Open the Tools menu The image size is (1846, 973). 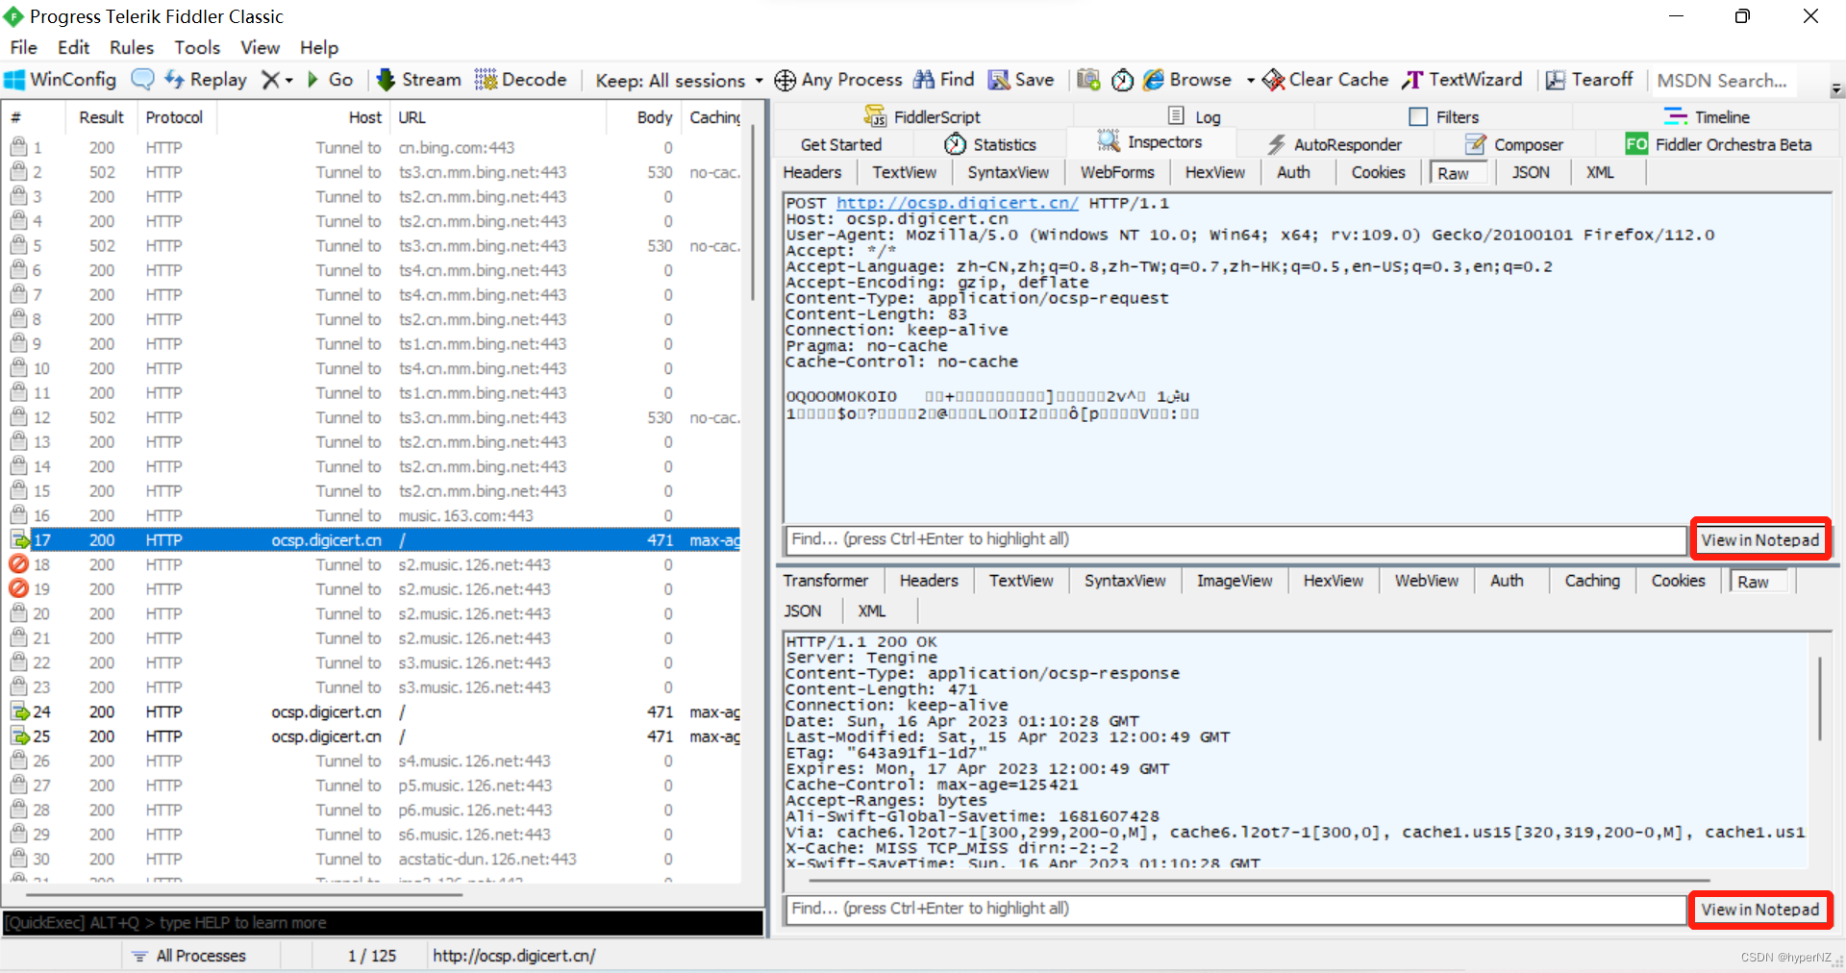[197, 47]
